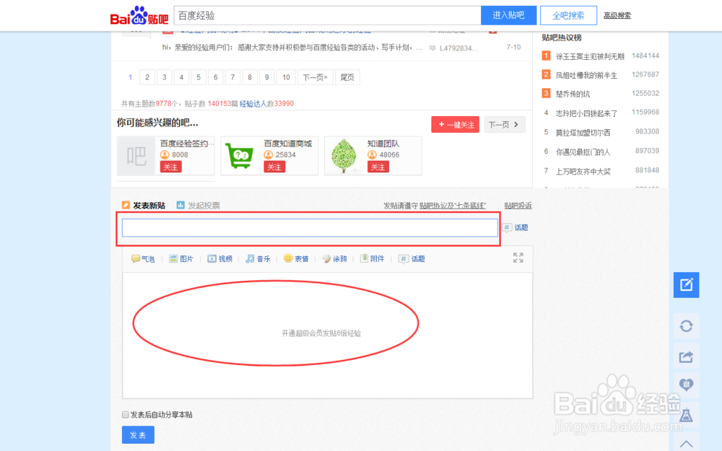Add a video with the 视频 icon
Screen dimensions: 722x451
[219, 258]
